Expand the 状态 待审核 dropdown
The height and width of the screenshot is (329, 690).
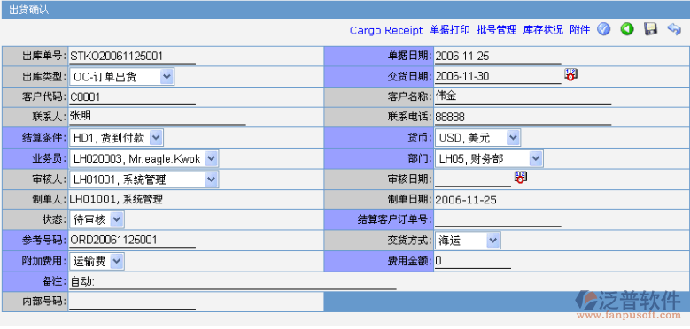point(97,219)
